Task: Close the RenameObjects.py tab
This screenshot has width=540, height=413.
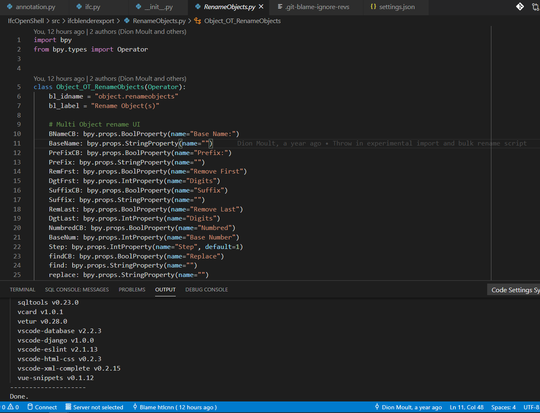Action: click(x=261, y=7)
